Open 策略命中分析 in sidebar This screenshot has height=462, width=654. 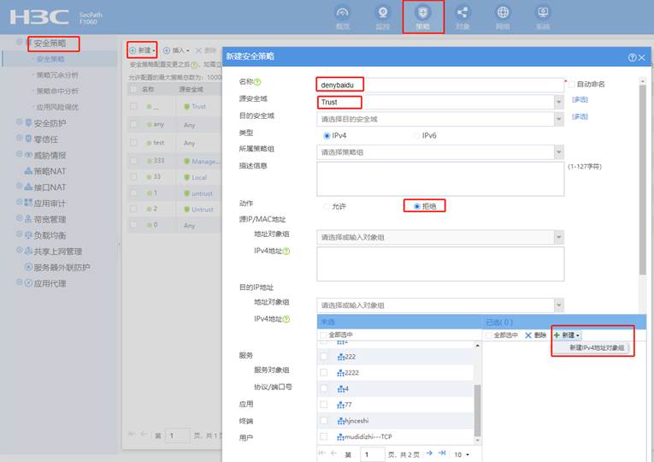pos(57,91)
